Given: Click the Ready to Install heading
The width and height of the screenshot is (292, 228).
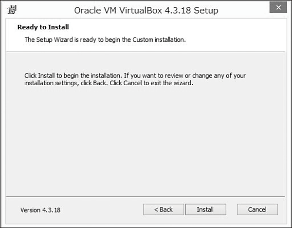Looking at the screenshot, I should (x=43, y=27).
